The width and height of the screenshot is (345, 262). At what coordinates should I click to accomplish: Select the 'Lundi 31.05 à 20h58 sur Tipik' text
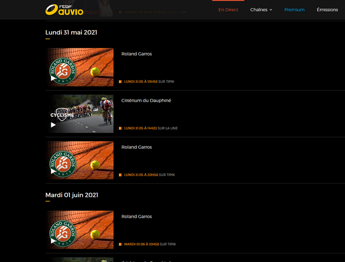[x=149, y=175]
